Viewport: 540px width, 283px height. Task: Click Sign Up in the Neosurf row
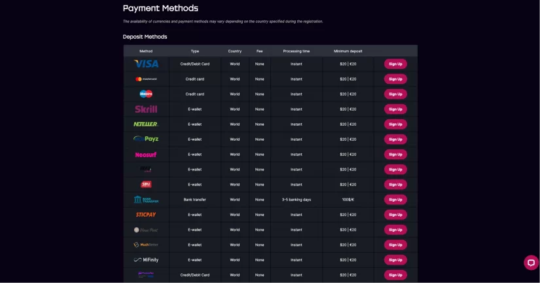[395, 155]
